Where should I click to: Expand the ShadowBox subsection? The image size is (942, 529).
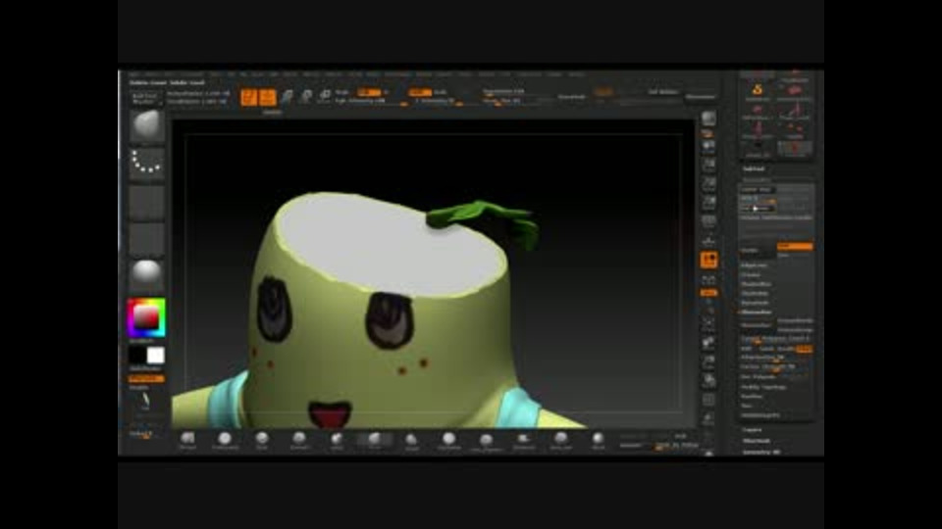coord(756,284)
